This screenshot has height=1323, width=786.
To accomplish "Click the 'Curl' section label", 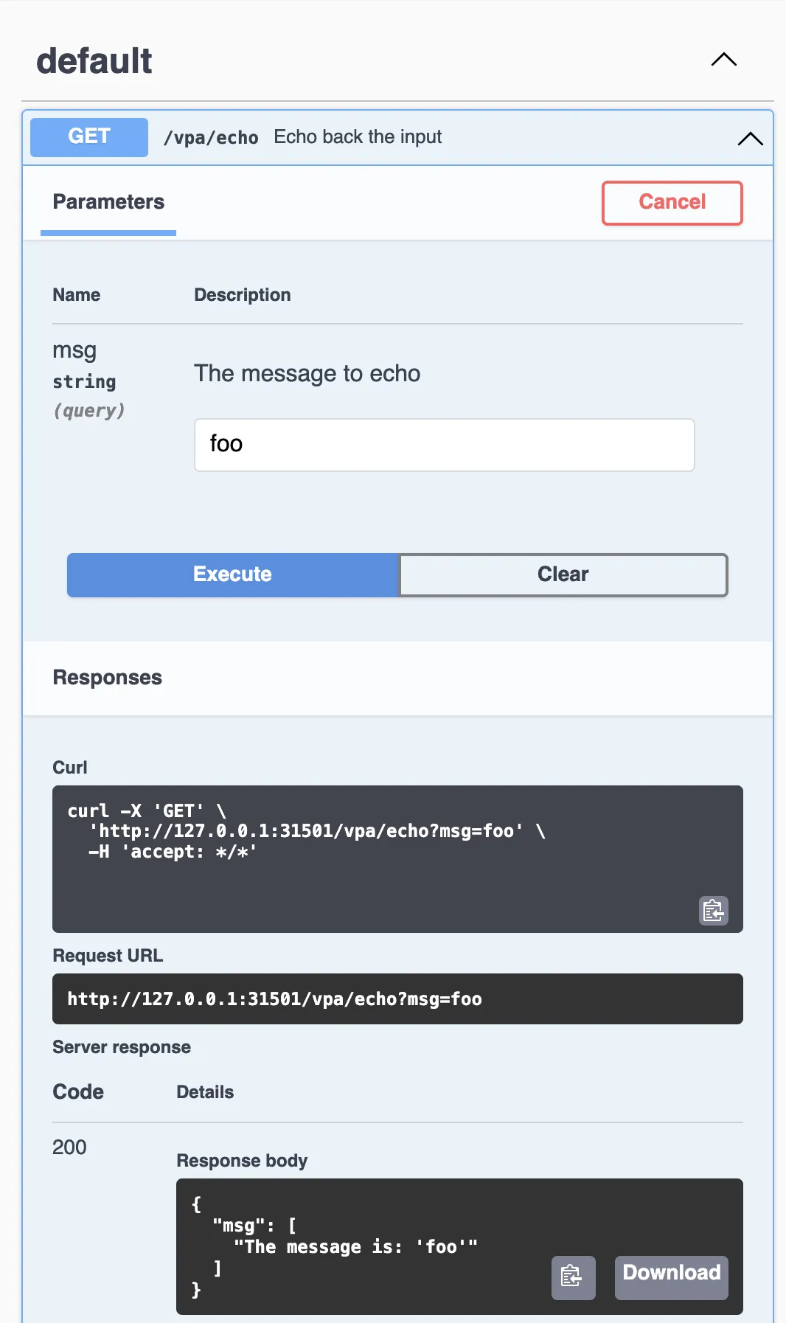I will click(70, 768).
